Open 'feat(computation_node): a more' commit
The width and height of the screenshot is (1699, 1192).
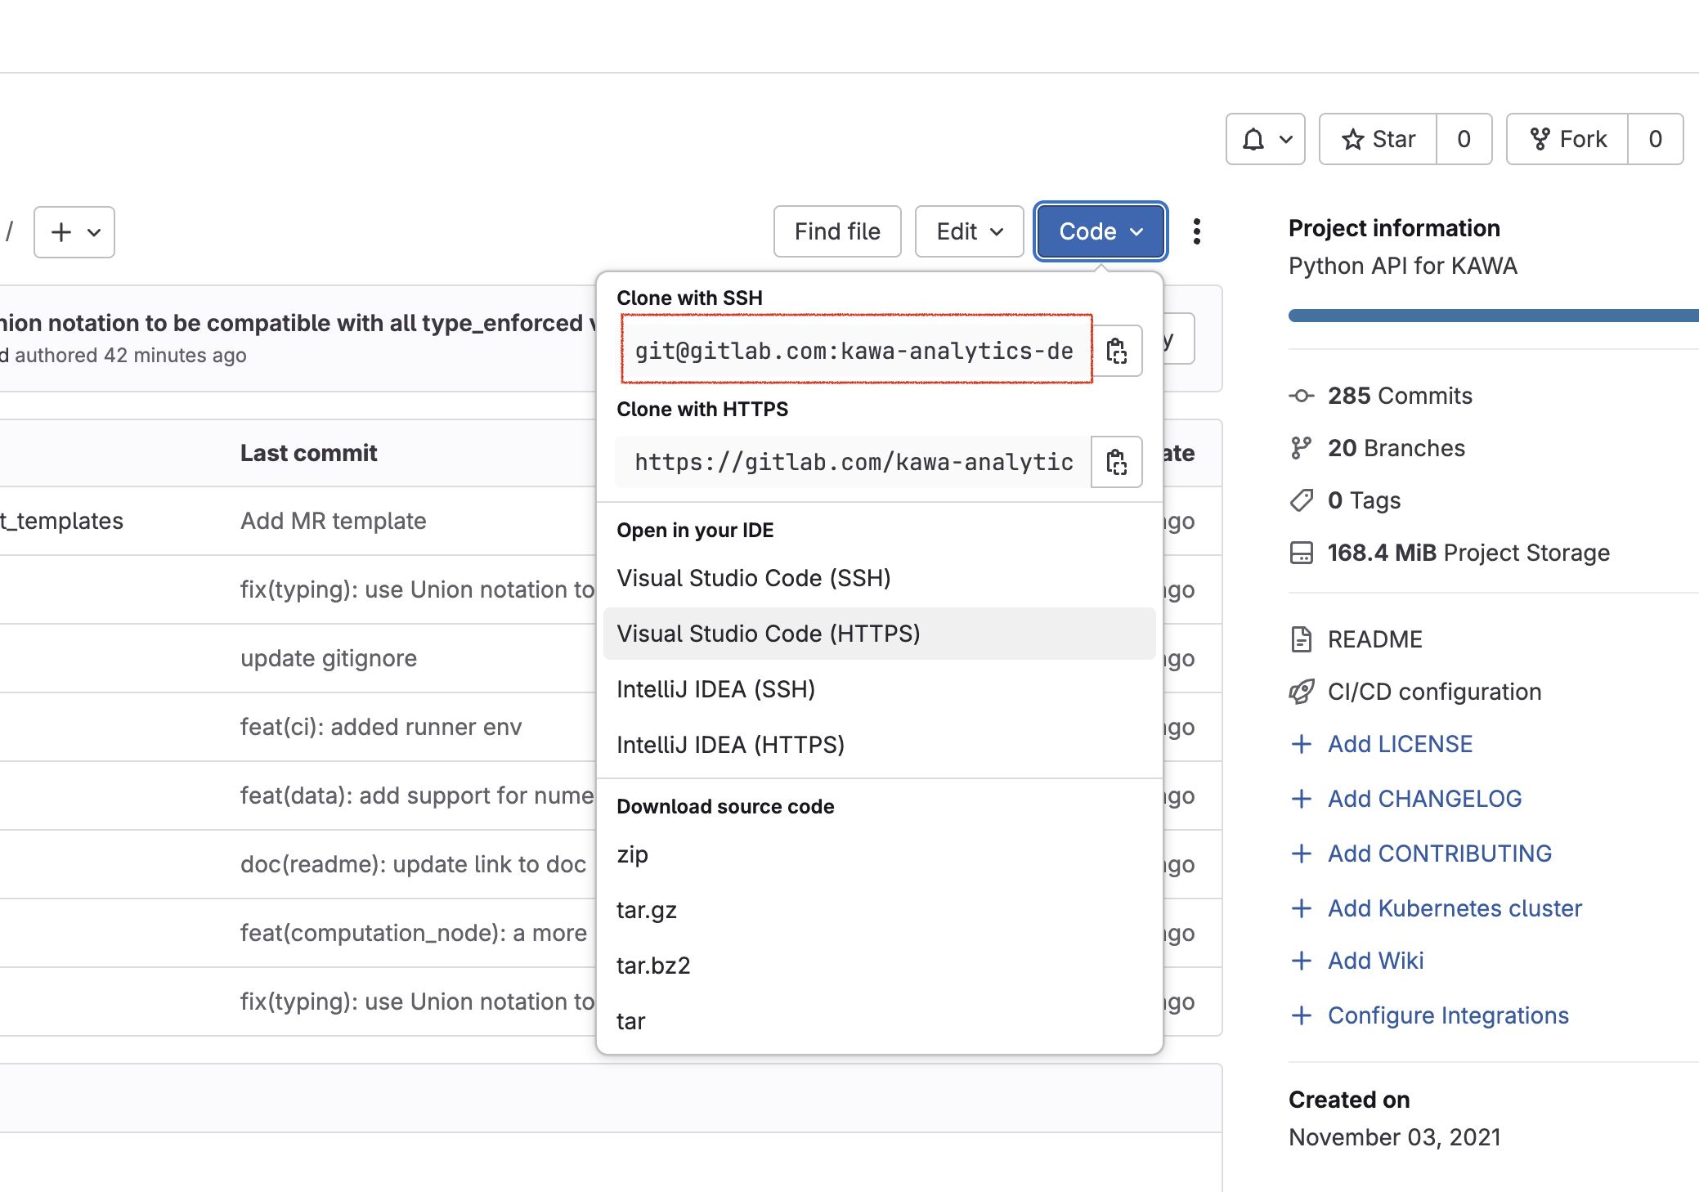414,933
